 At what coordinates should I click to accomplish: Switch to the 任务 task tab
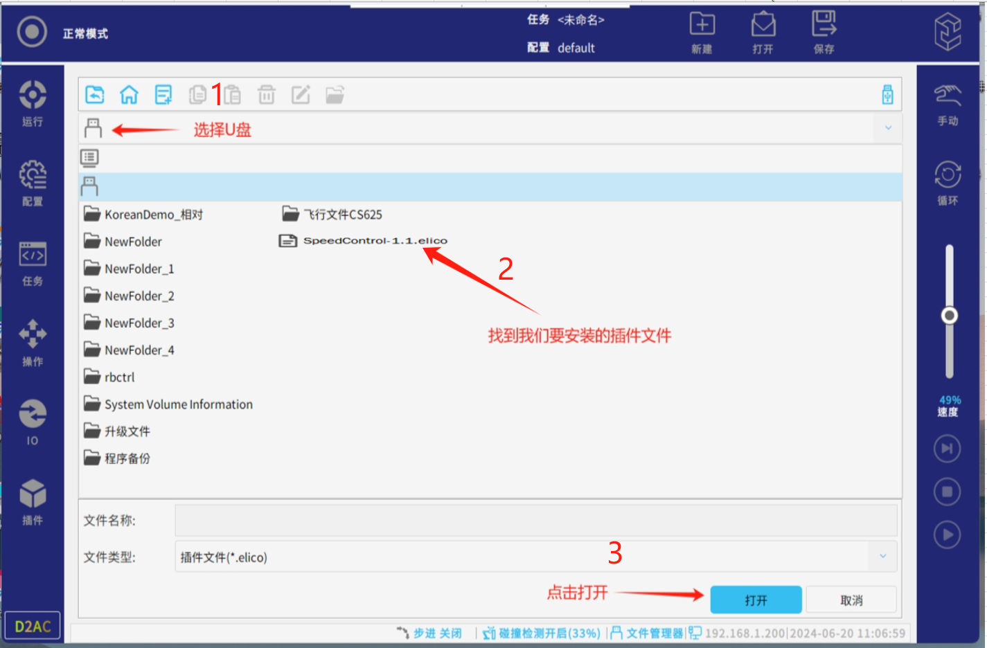click(x=33, y=264)
